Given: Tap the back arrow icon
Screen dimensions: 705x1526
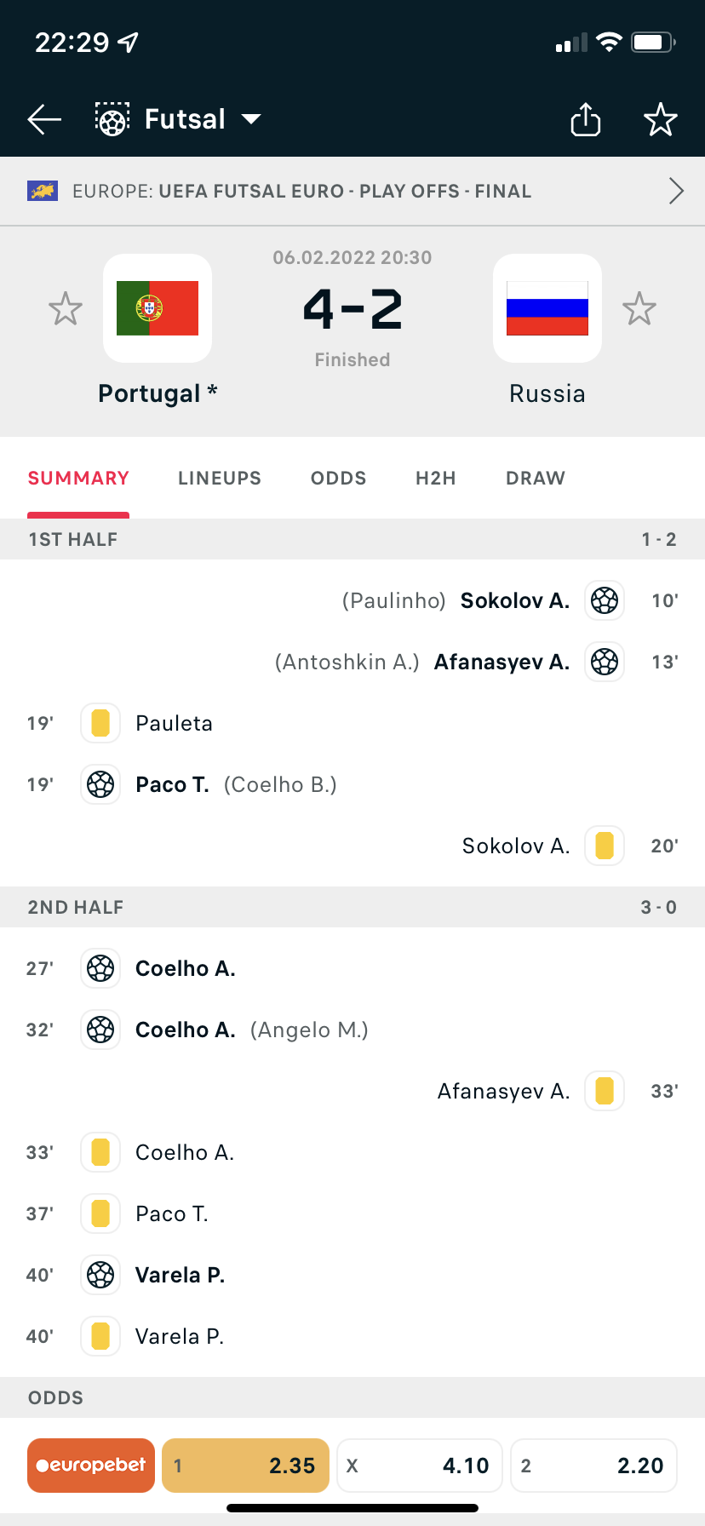Looking at the screenshot, I should [x=44, y=120].
